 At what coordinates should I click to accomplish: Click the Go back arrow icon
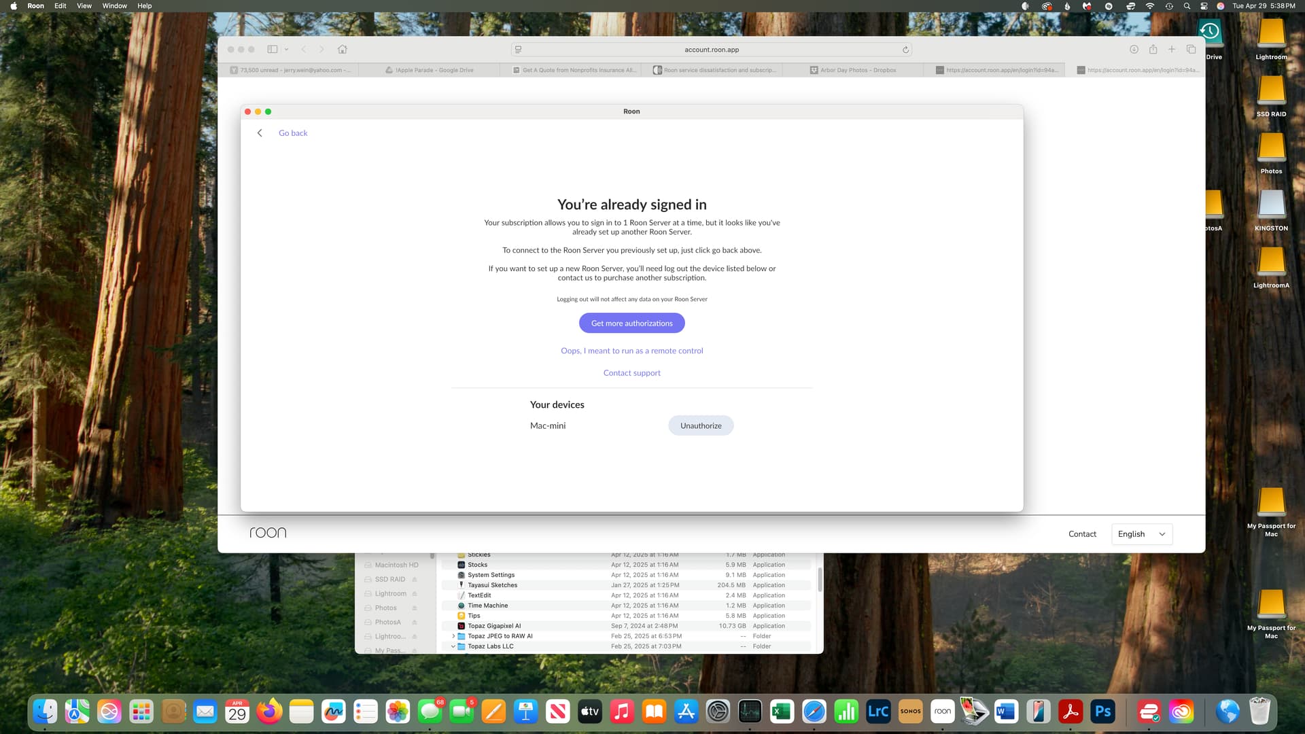point(260,133)
